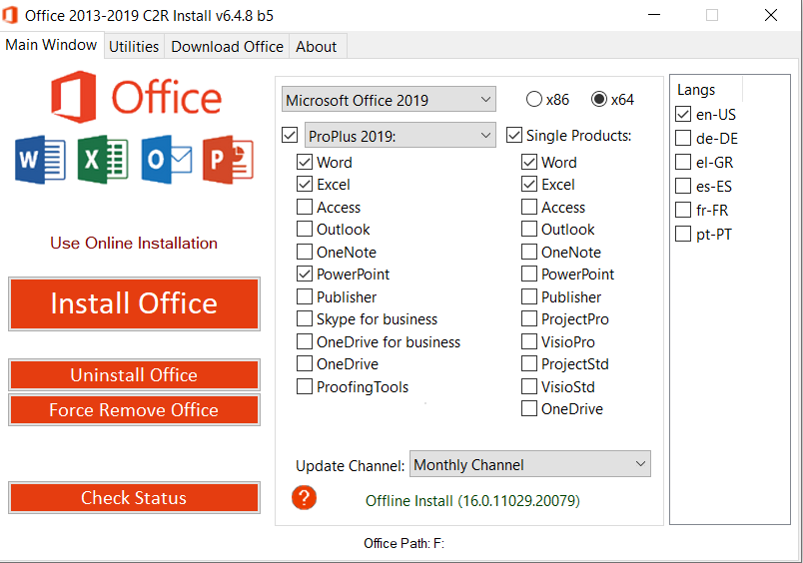Uncheck Word under Single Products

[x=529, y=163]
